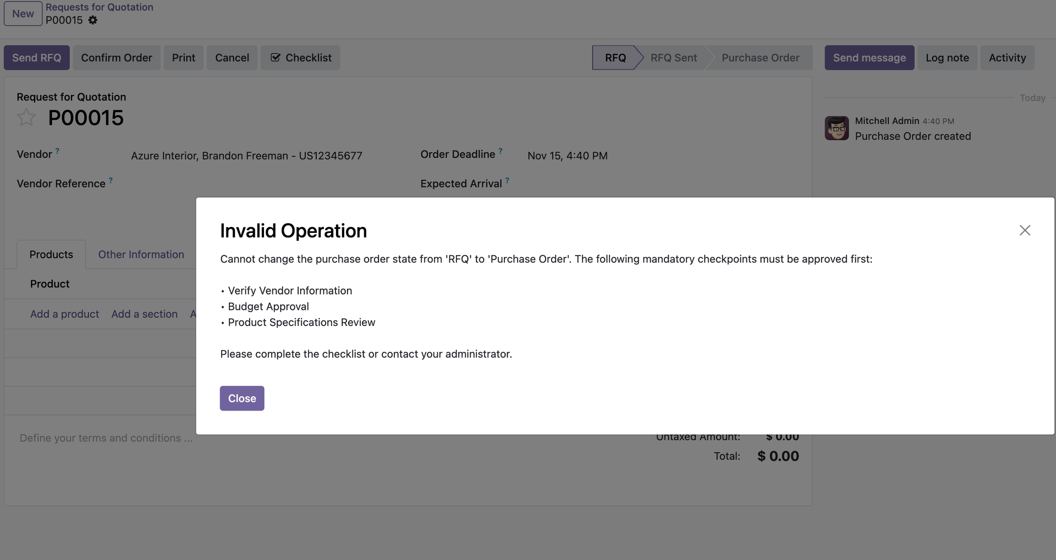The width and height of the screenshot is (1056, 560).
Task: Open the settings gear next to P00015
Action: point(92,20)
